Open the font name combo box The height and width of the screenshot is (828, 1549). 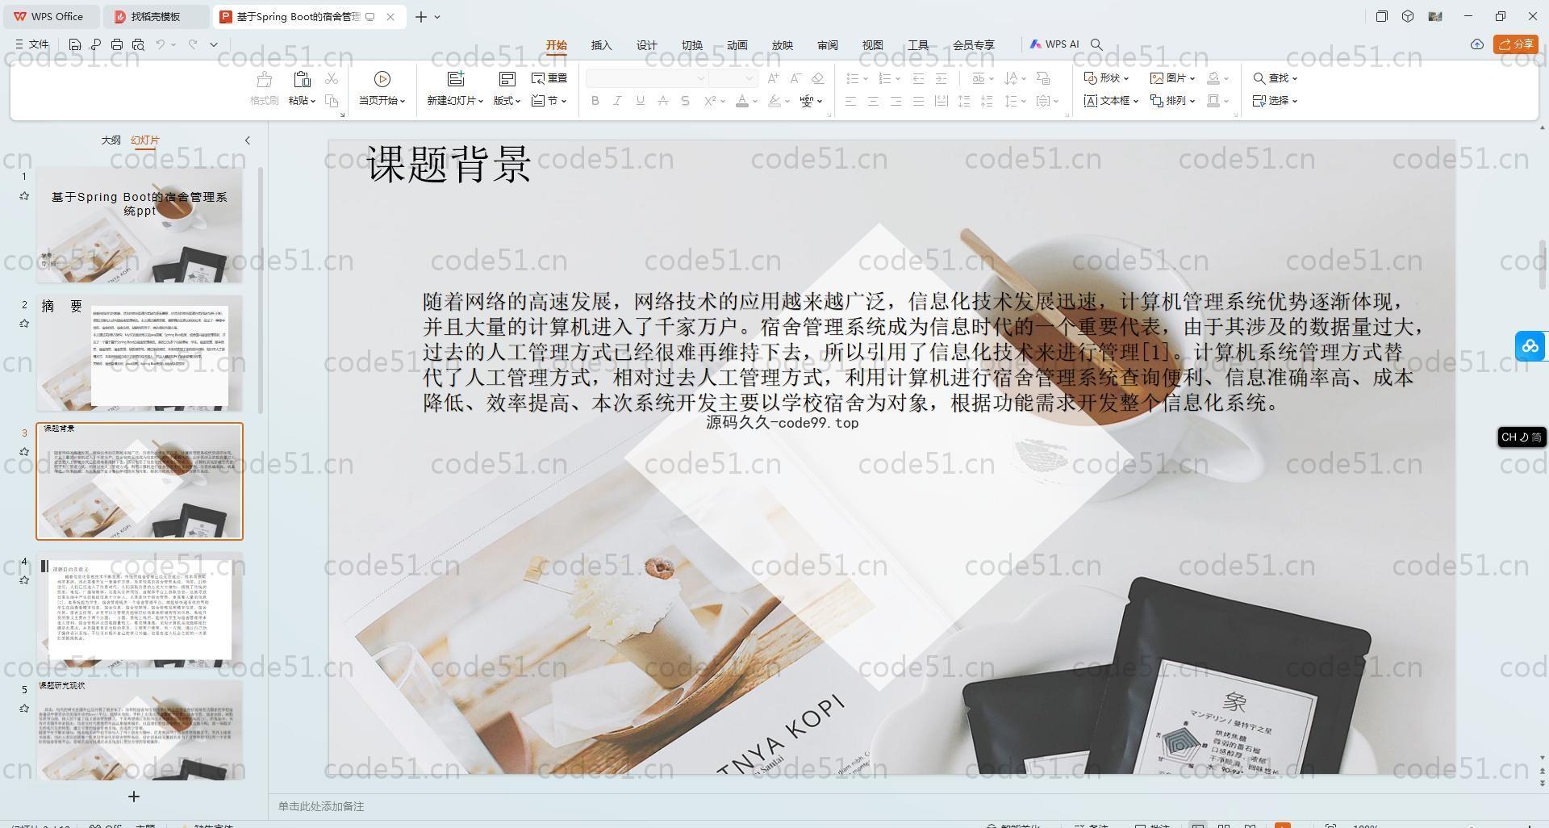point(646,78)
